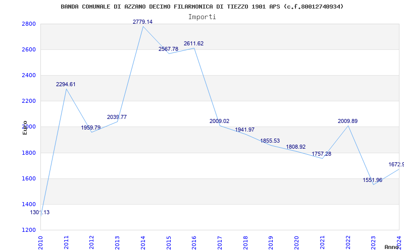The image size is (404, 252).
Task: Click the 2800 y-axis tick label
Action: pyautogui.click(x=29, y=24)
